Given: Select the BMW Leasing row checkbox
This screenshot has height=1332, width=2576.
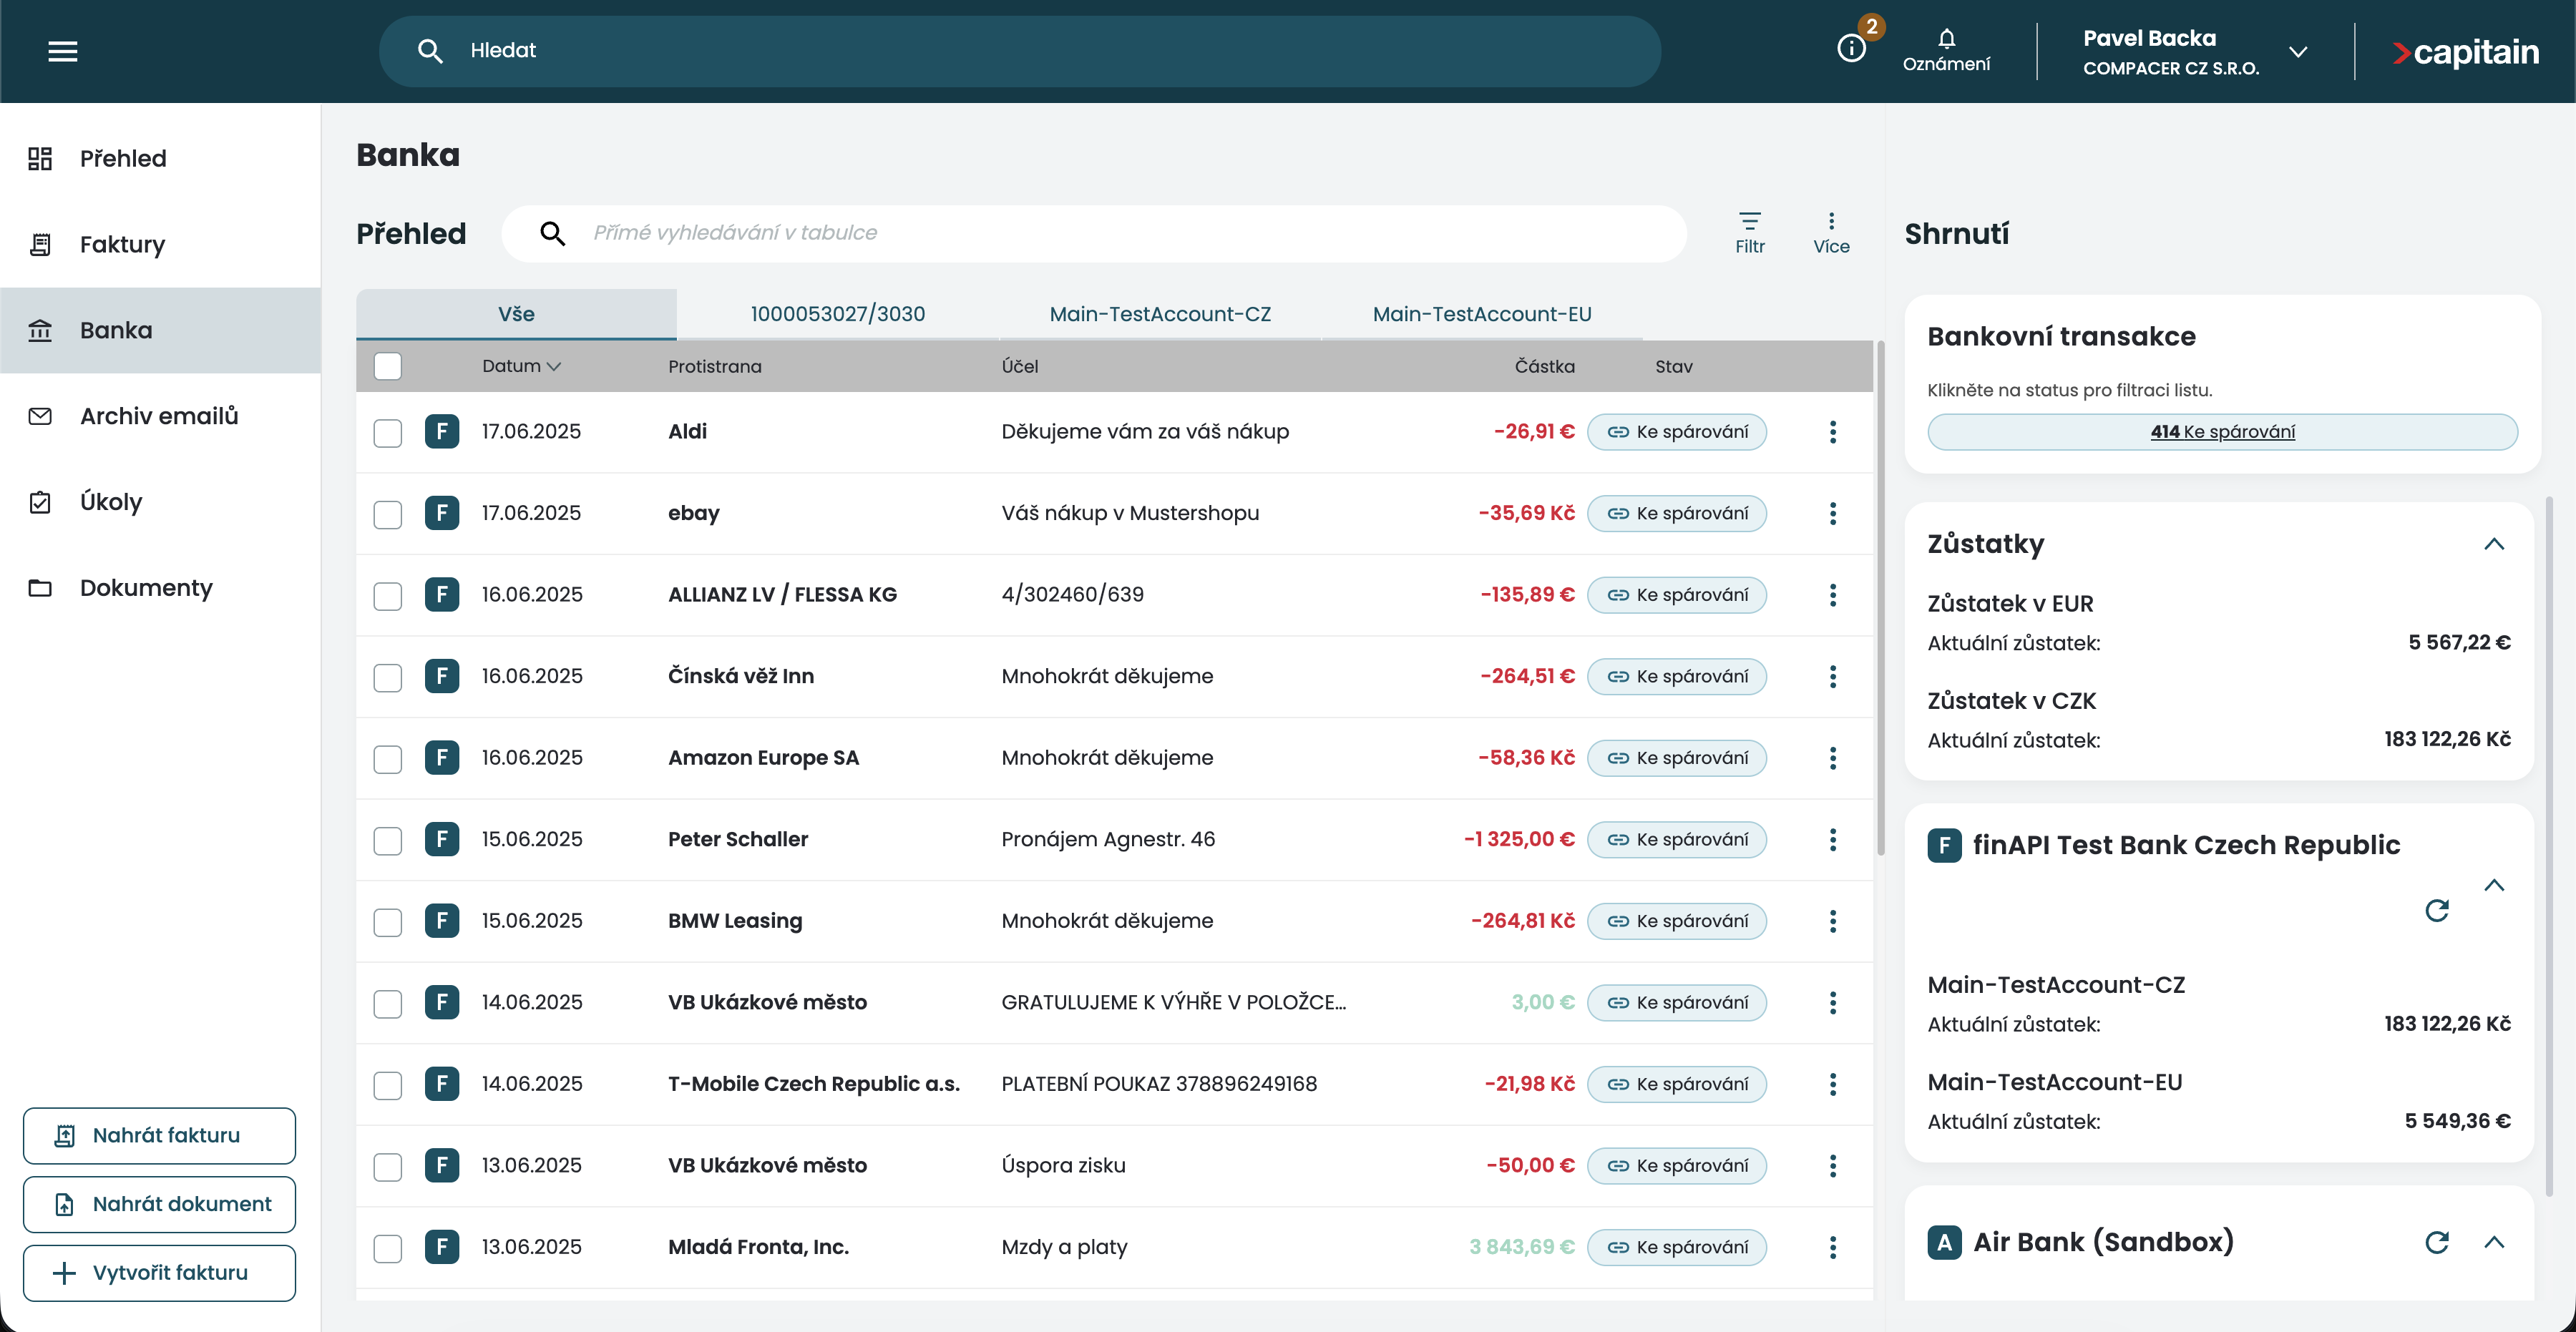Looking at the screenshot, I should (387, 921).
